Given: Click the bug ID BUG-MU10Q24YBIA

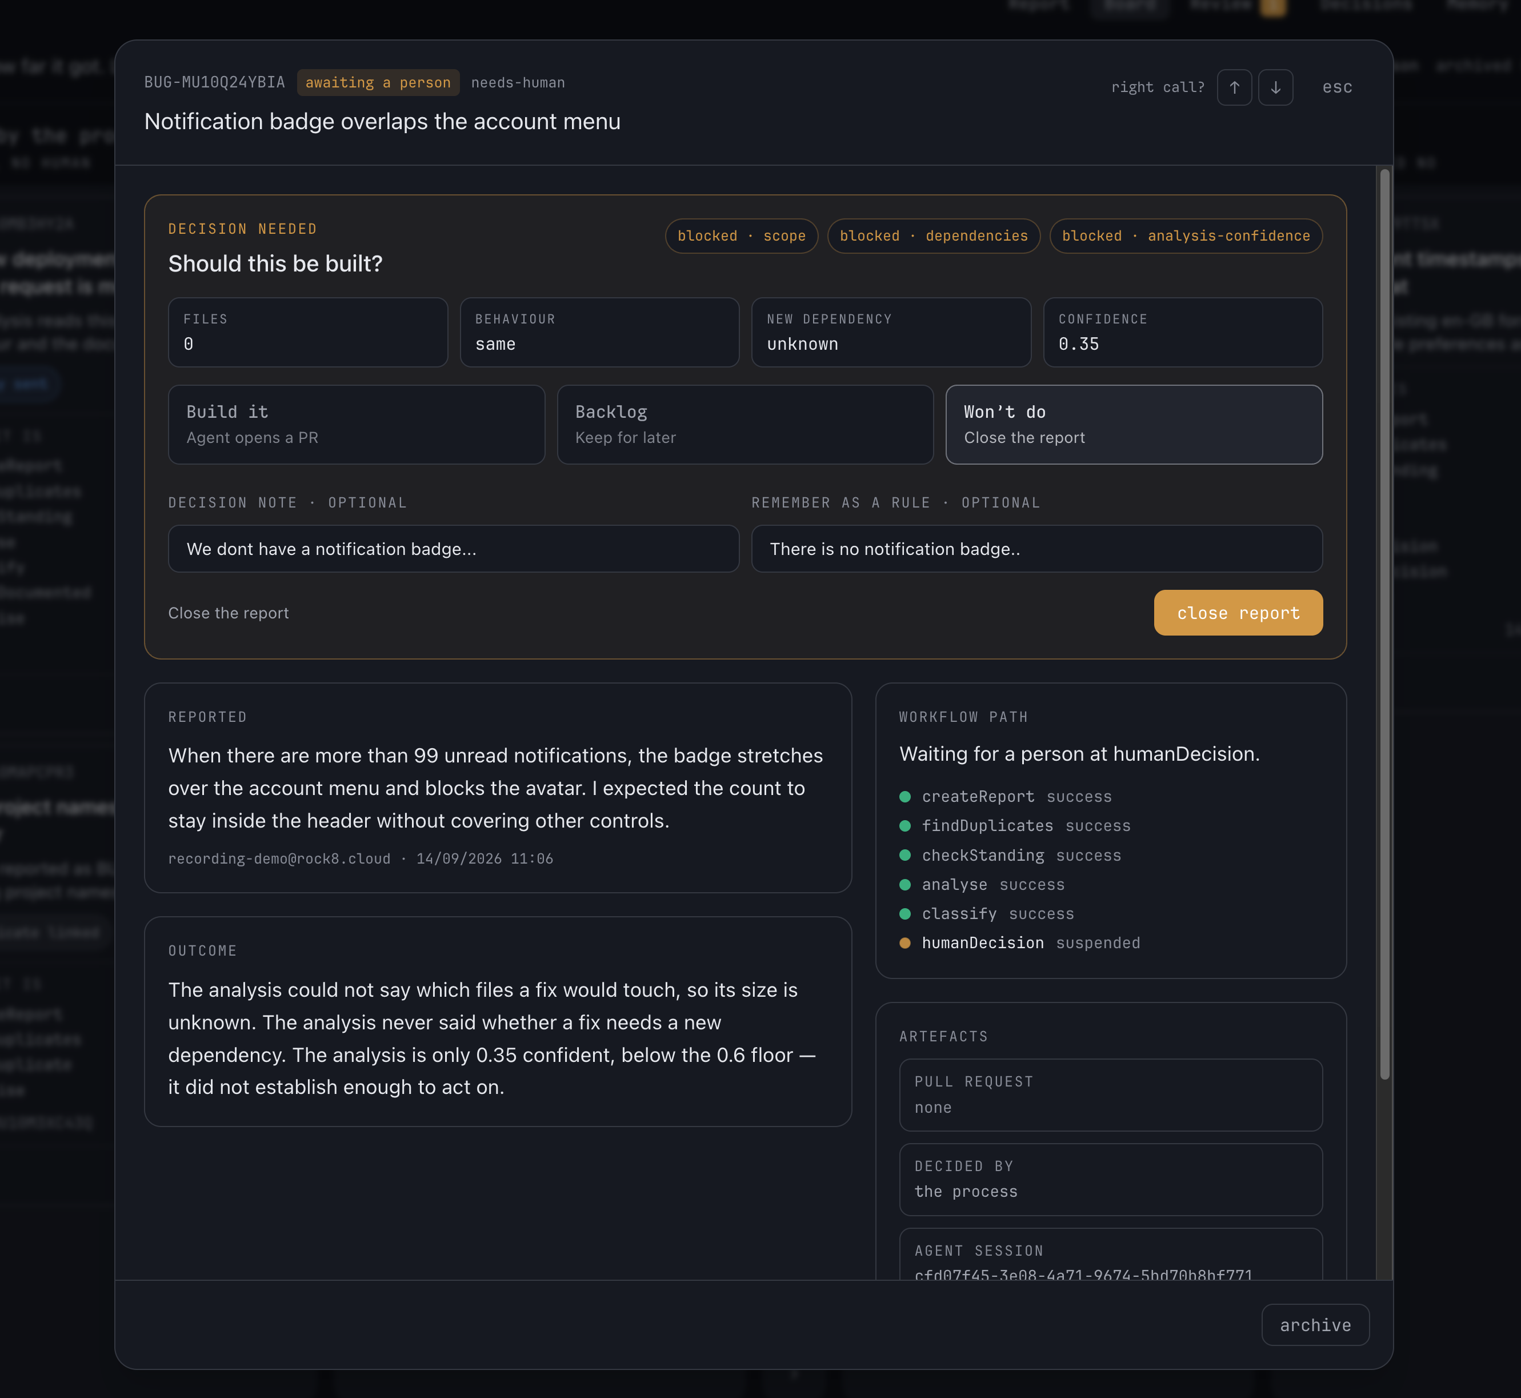Looking at the screenshot, I should [215, 82].
